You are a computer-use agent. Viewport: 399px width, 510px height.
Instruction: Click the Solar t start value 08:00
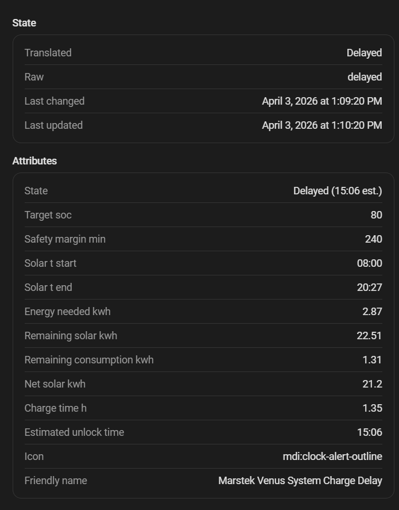pos(369,263)
